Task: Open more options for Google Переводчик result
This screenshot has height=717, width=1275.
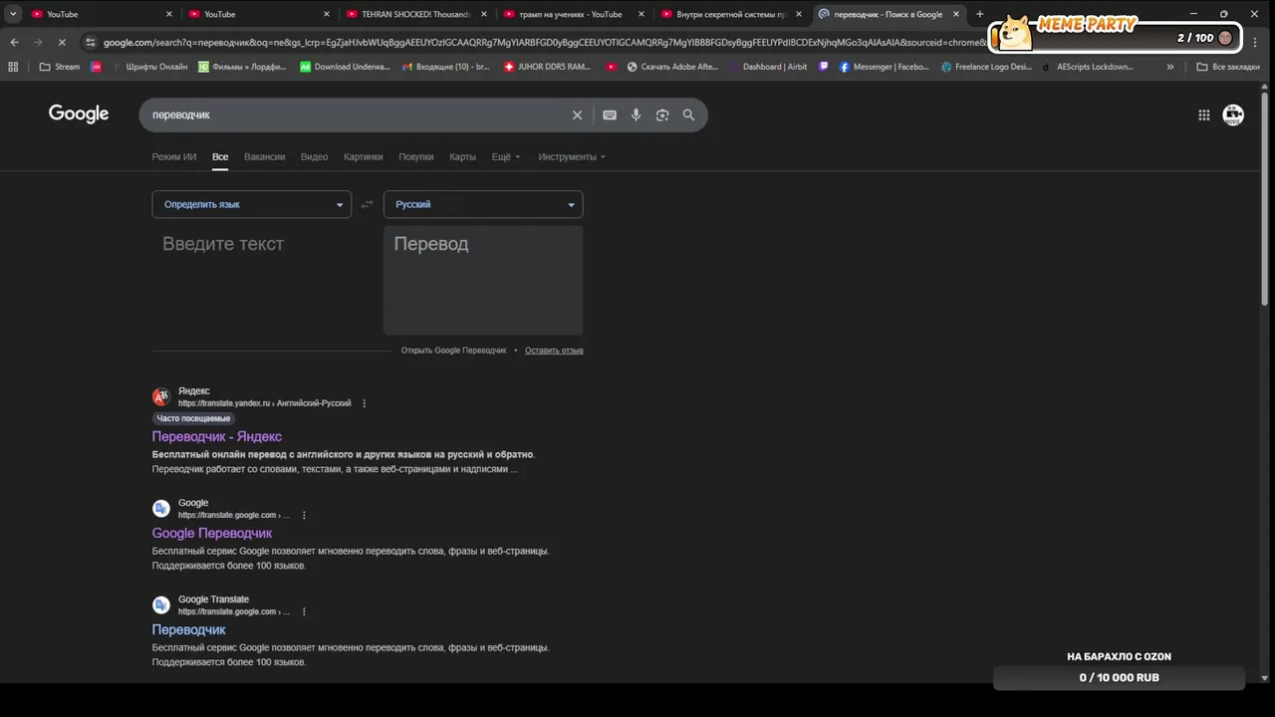Action: pyautogui.click(x=304, y=515)
